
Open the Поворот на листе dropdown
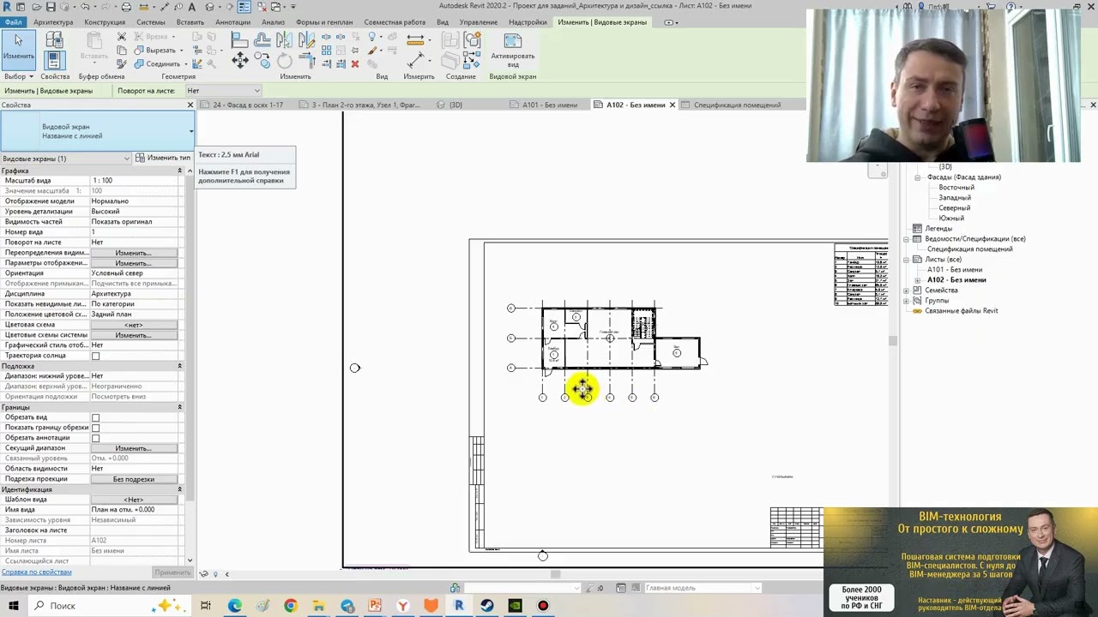coord(223,91)
